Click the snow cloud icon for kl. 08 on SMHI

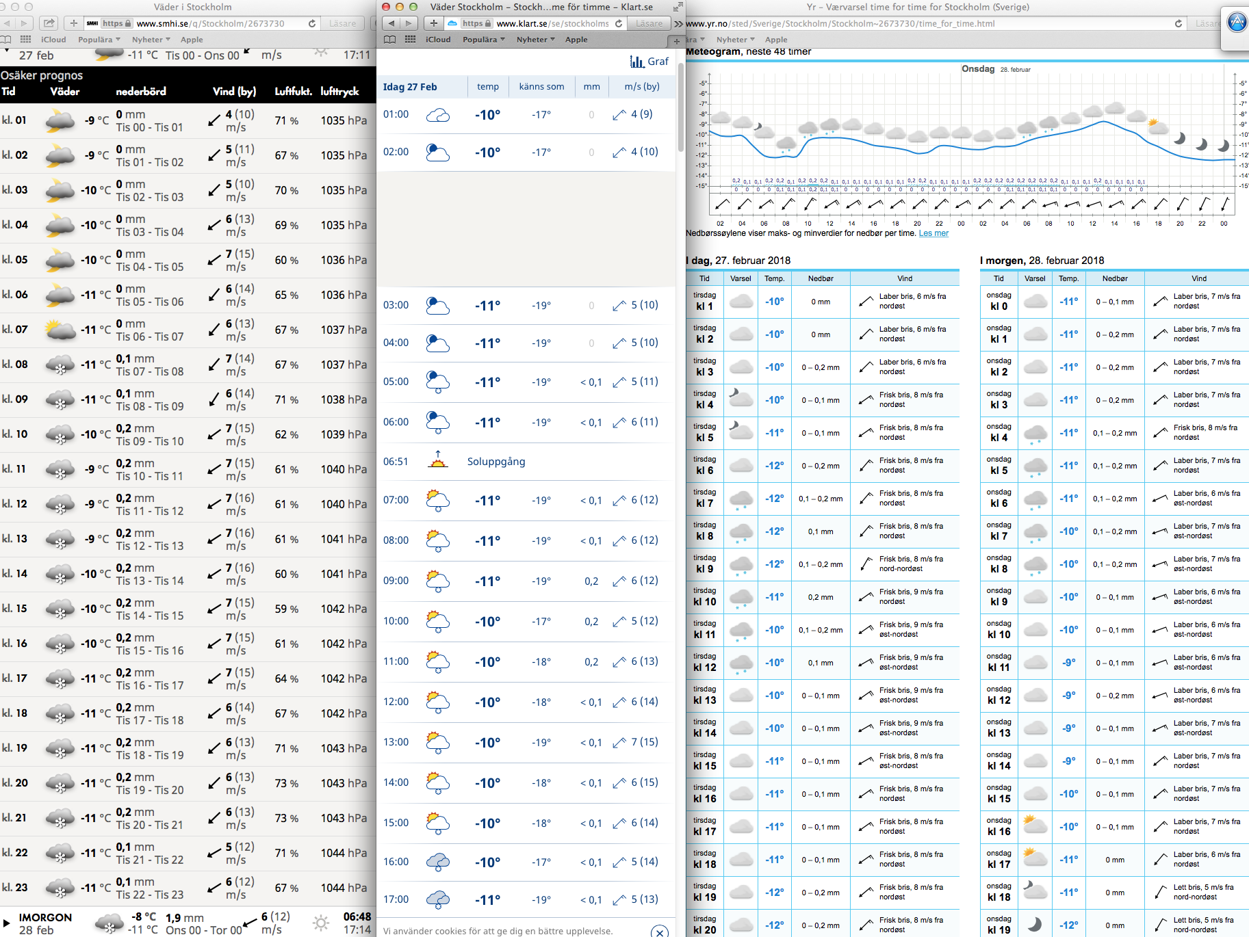pos(60,365)
